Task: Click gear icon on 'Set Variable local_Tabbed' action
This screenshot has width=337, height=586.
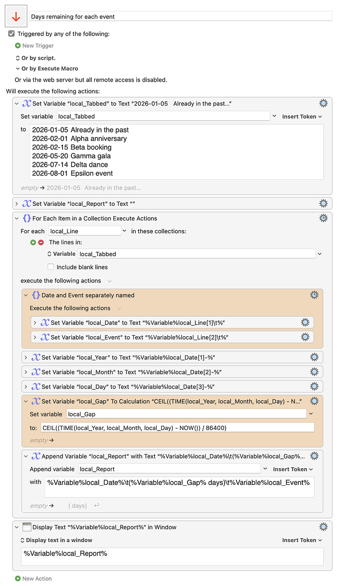Action: [x=323, y=103]
